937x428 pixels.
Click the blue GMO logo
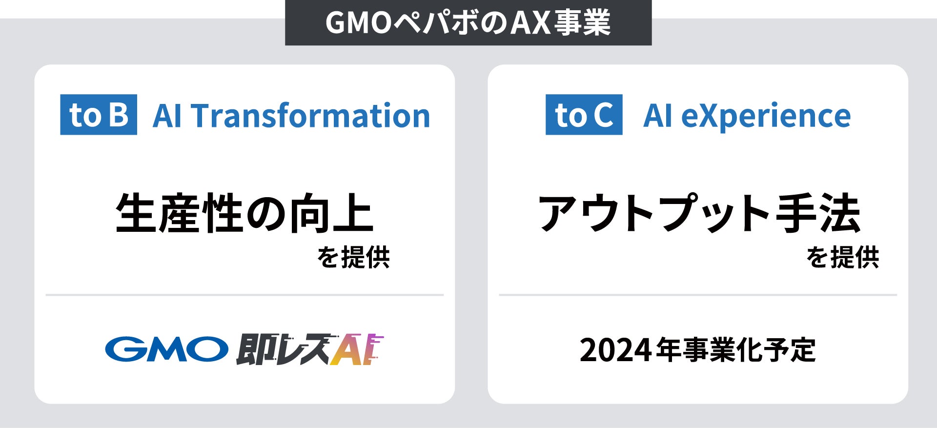tap(166, 349)
